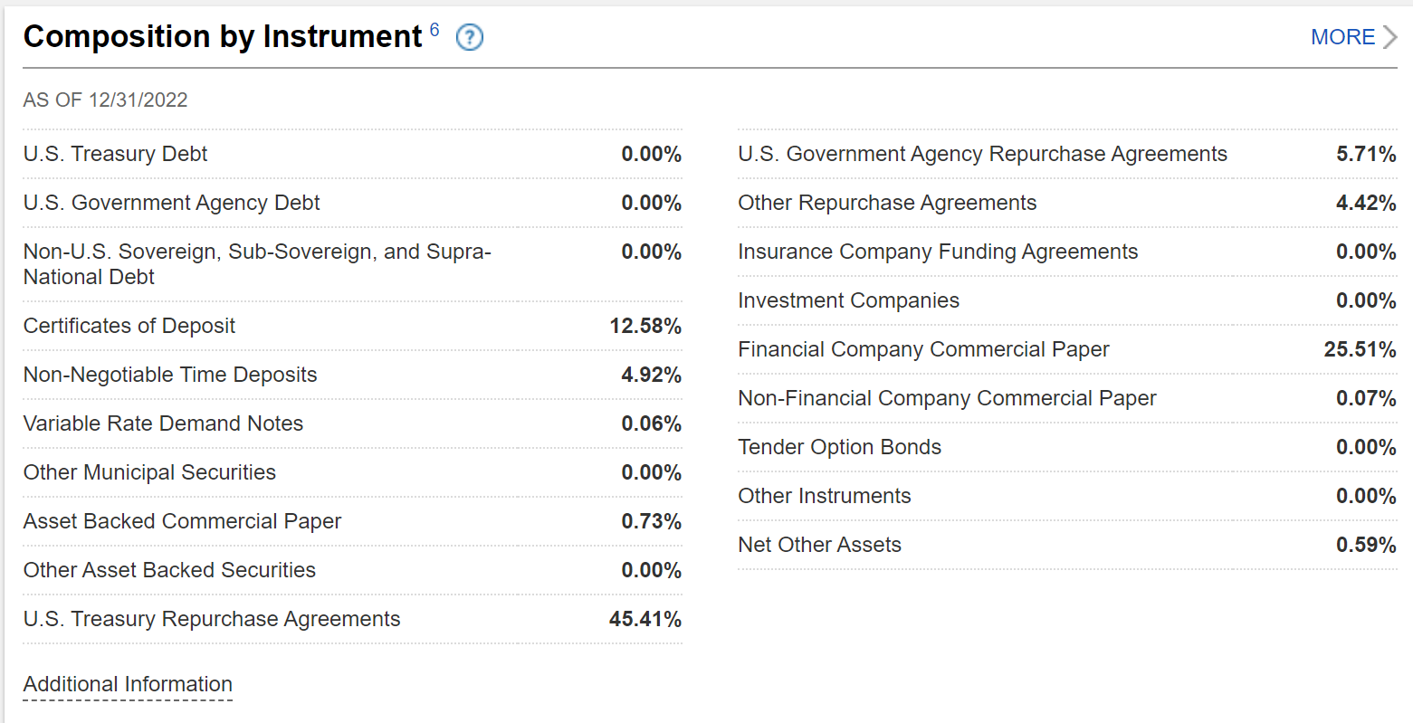
Task: Select the Other Repurchase Agreements row
Action: tap(888, 203)
